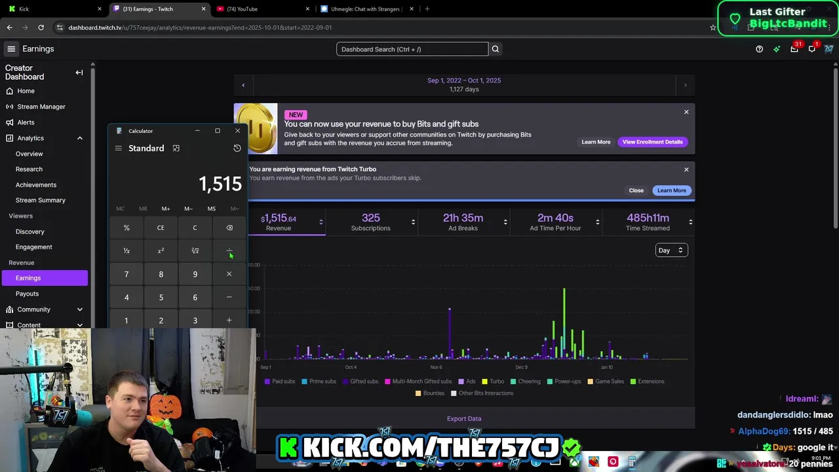Click the calculator plus key

coord(229,320)
